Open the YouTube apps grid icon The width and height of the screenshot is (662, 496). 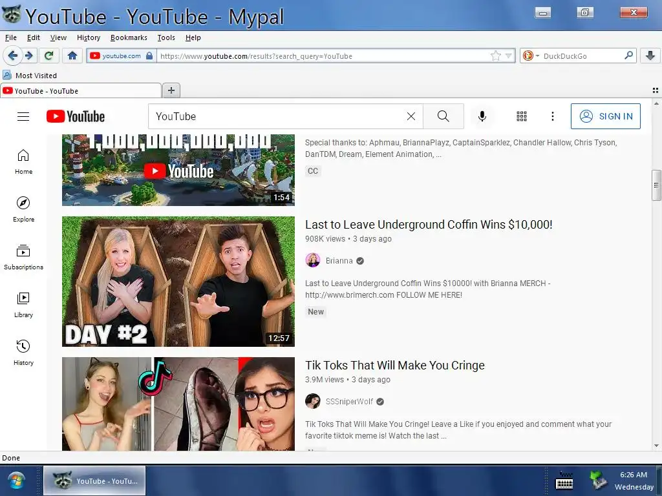point(522,116)
